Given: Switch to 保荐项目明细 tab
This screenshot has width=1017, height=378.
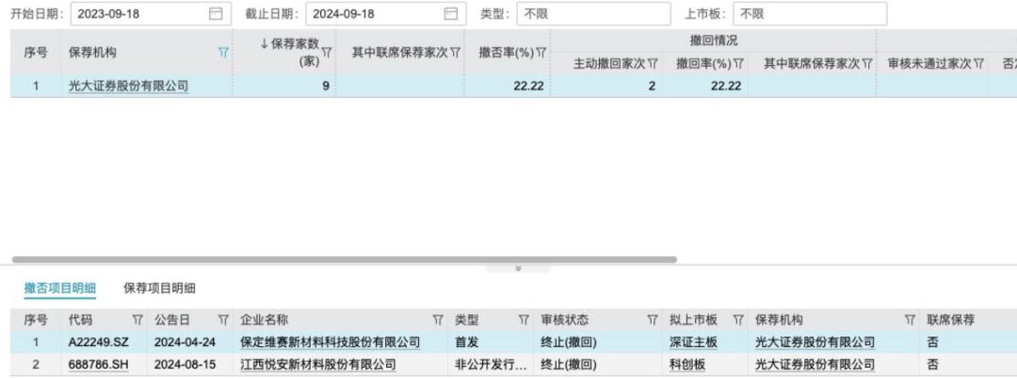Looking at the screenshot, I should [x=159, y=289].
